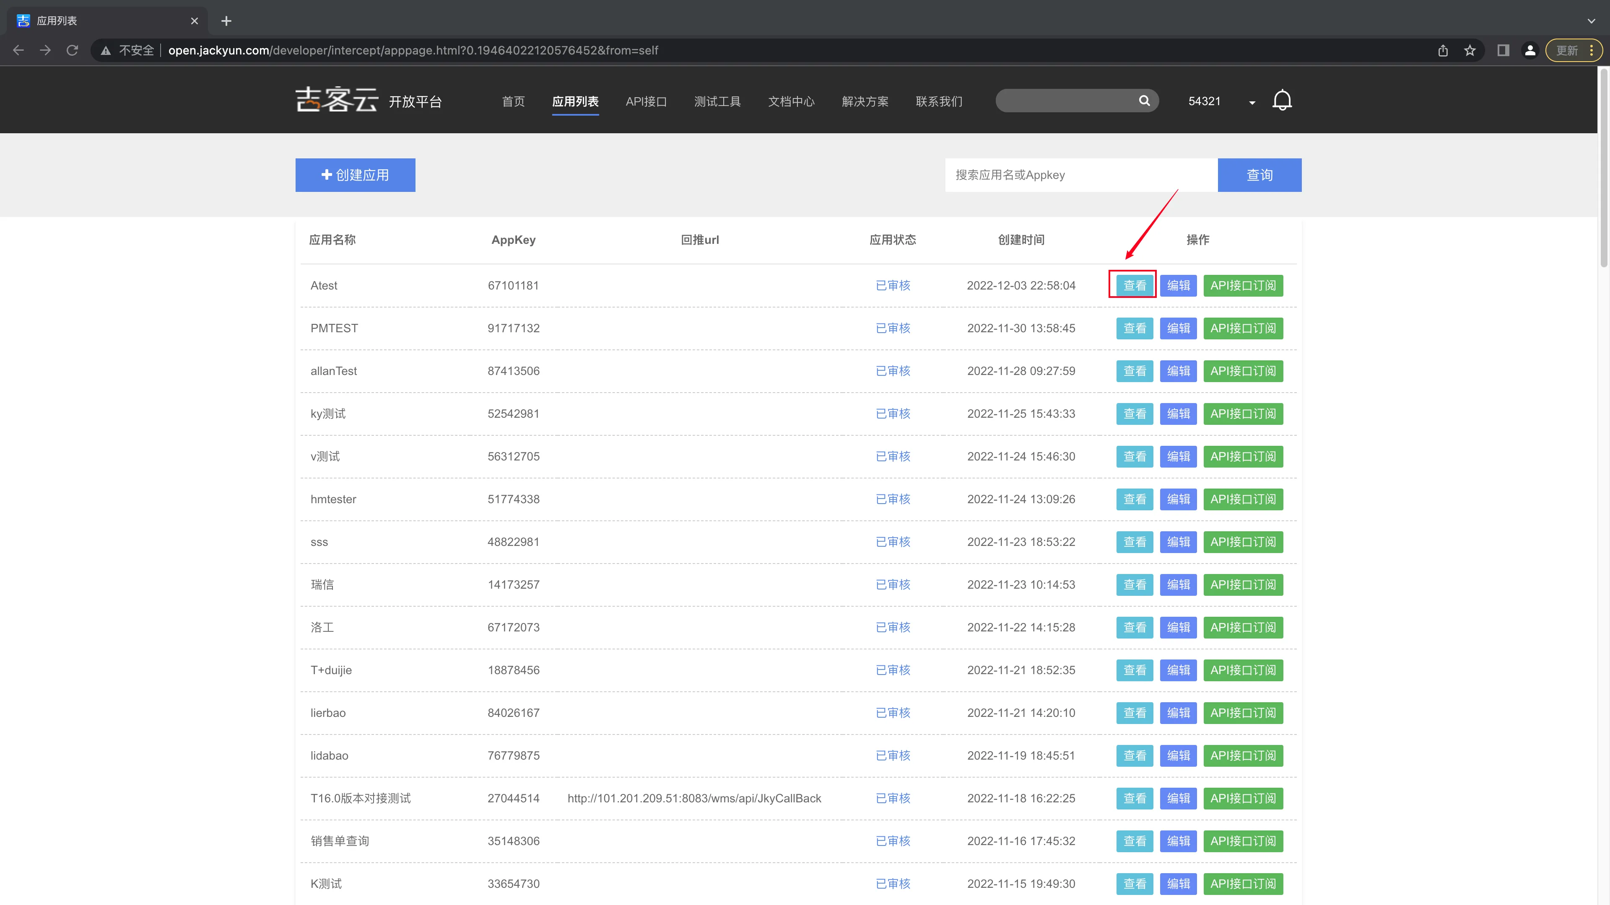Click 编辑 for hmtester
Viewport: 1610px width, 905px height.
coord(1178,500)
